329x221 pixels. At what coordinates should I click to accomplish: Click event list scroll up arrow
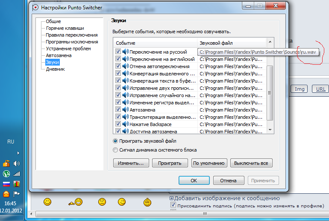270,42
